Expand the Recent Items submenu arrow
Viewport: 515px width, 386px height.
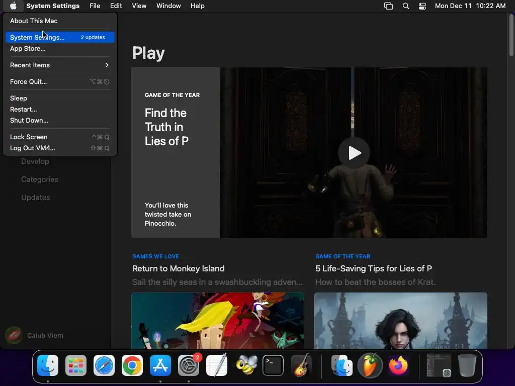[x=107, y=65]
